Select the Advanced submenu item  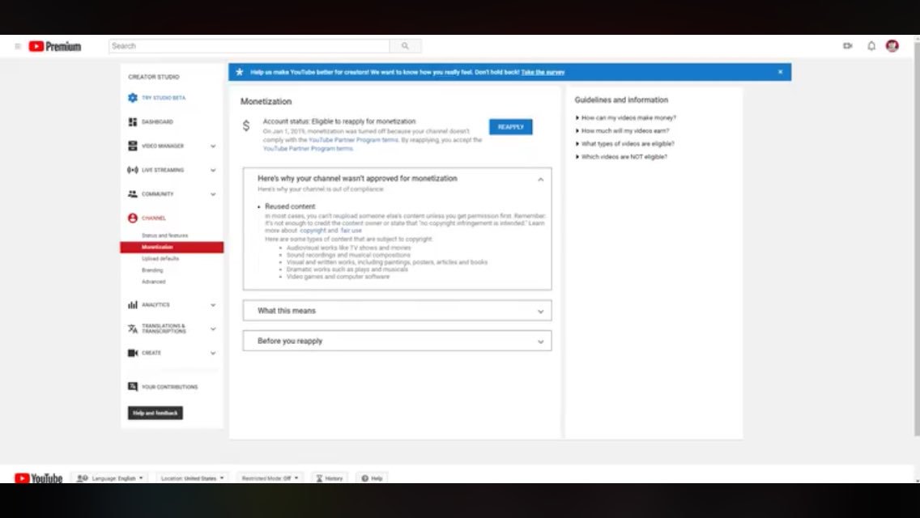point(154,282)
